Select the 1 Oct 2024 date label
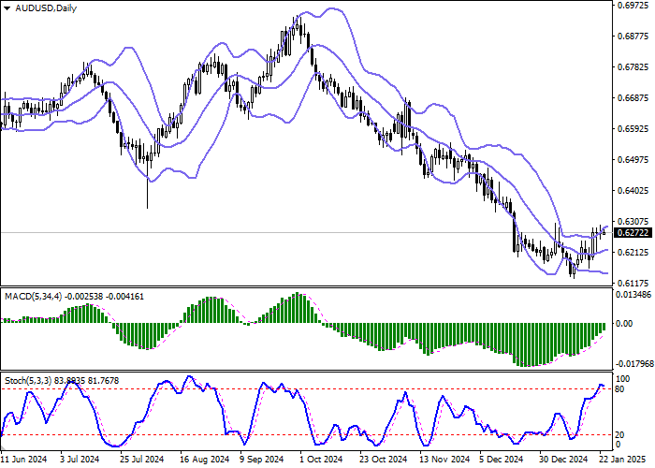 point(321,460)
